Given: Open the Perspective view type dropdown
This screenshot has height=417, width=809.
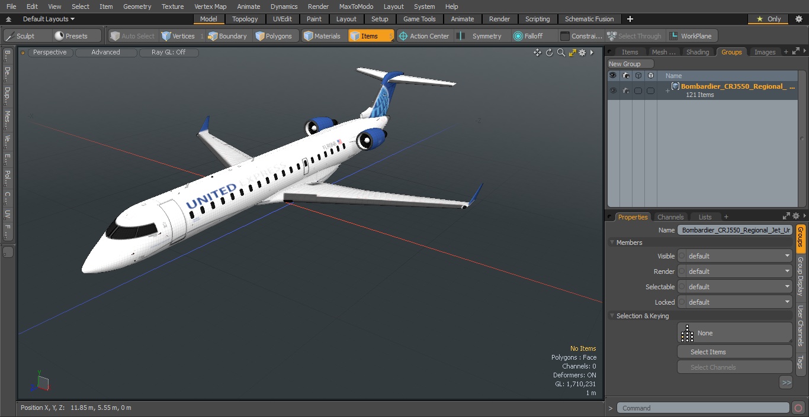Looking at the screenshot, I should [50, 53].
